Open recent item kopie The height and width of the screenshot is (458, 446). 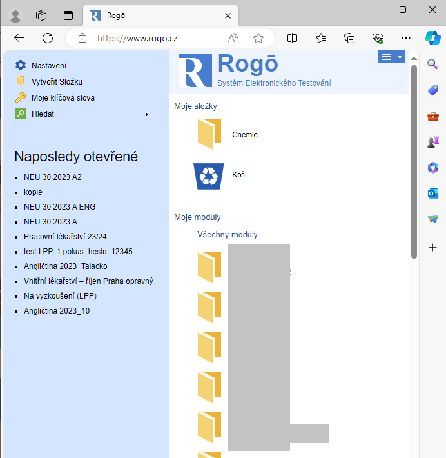coord(33,192)
